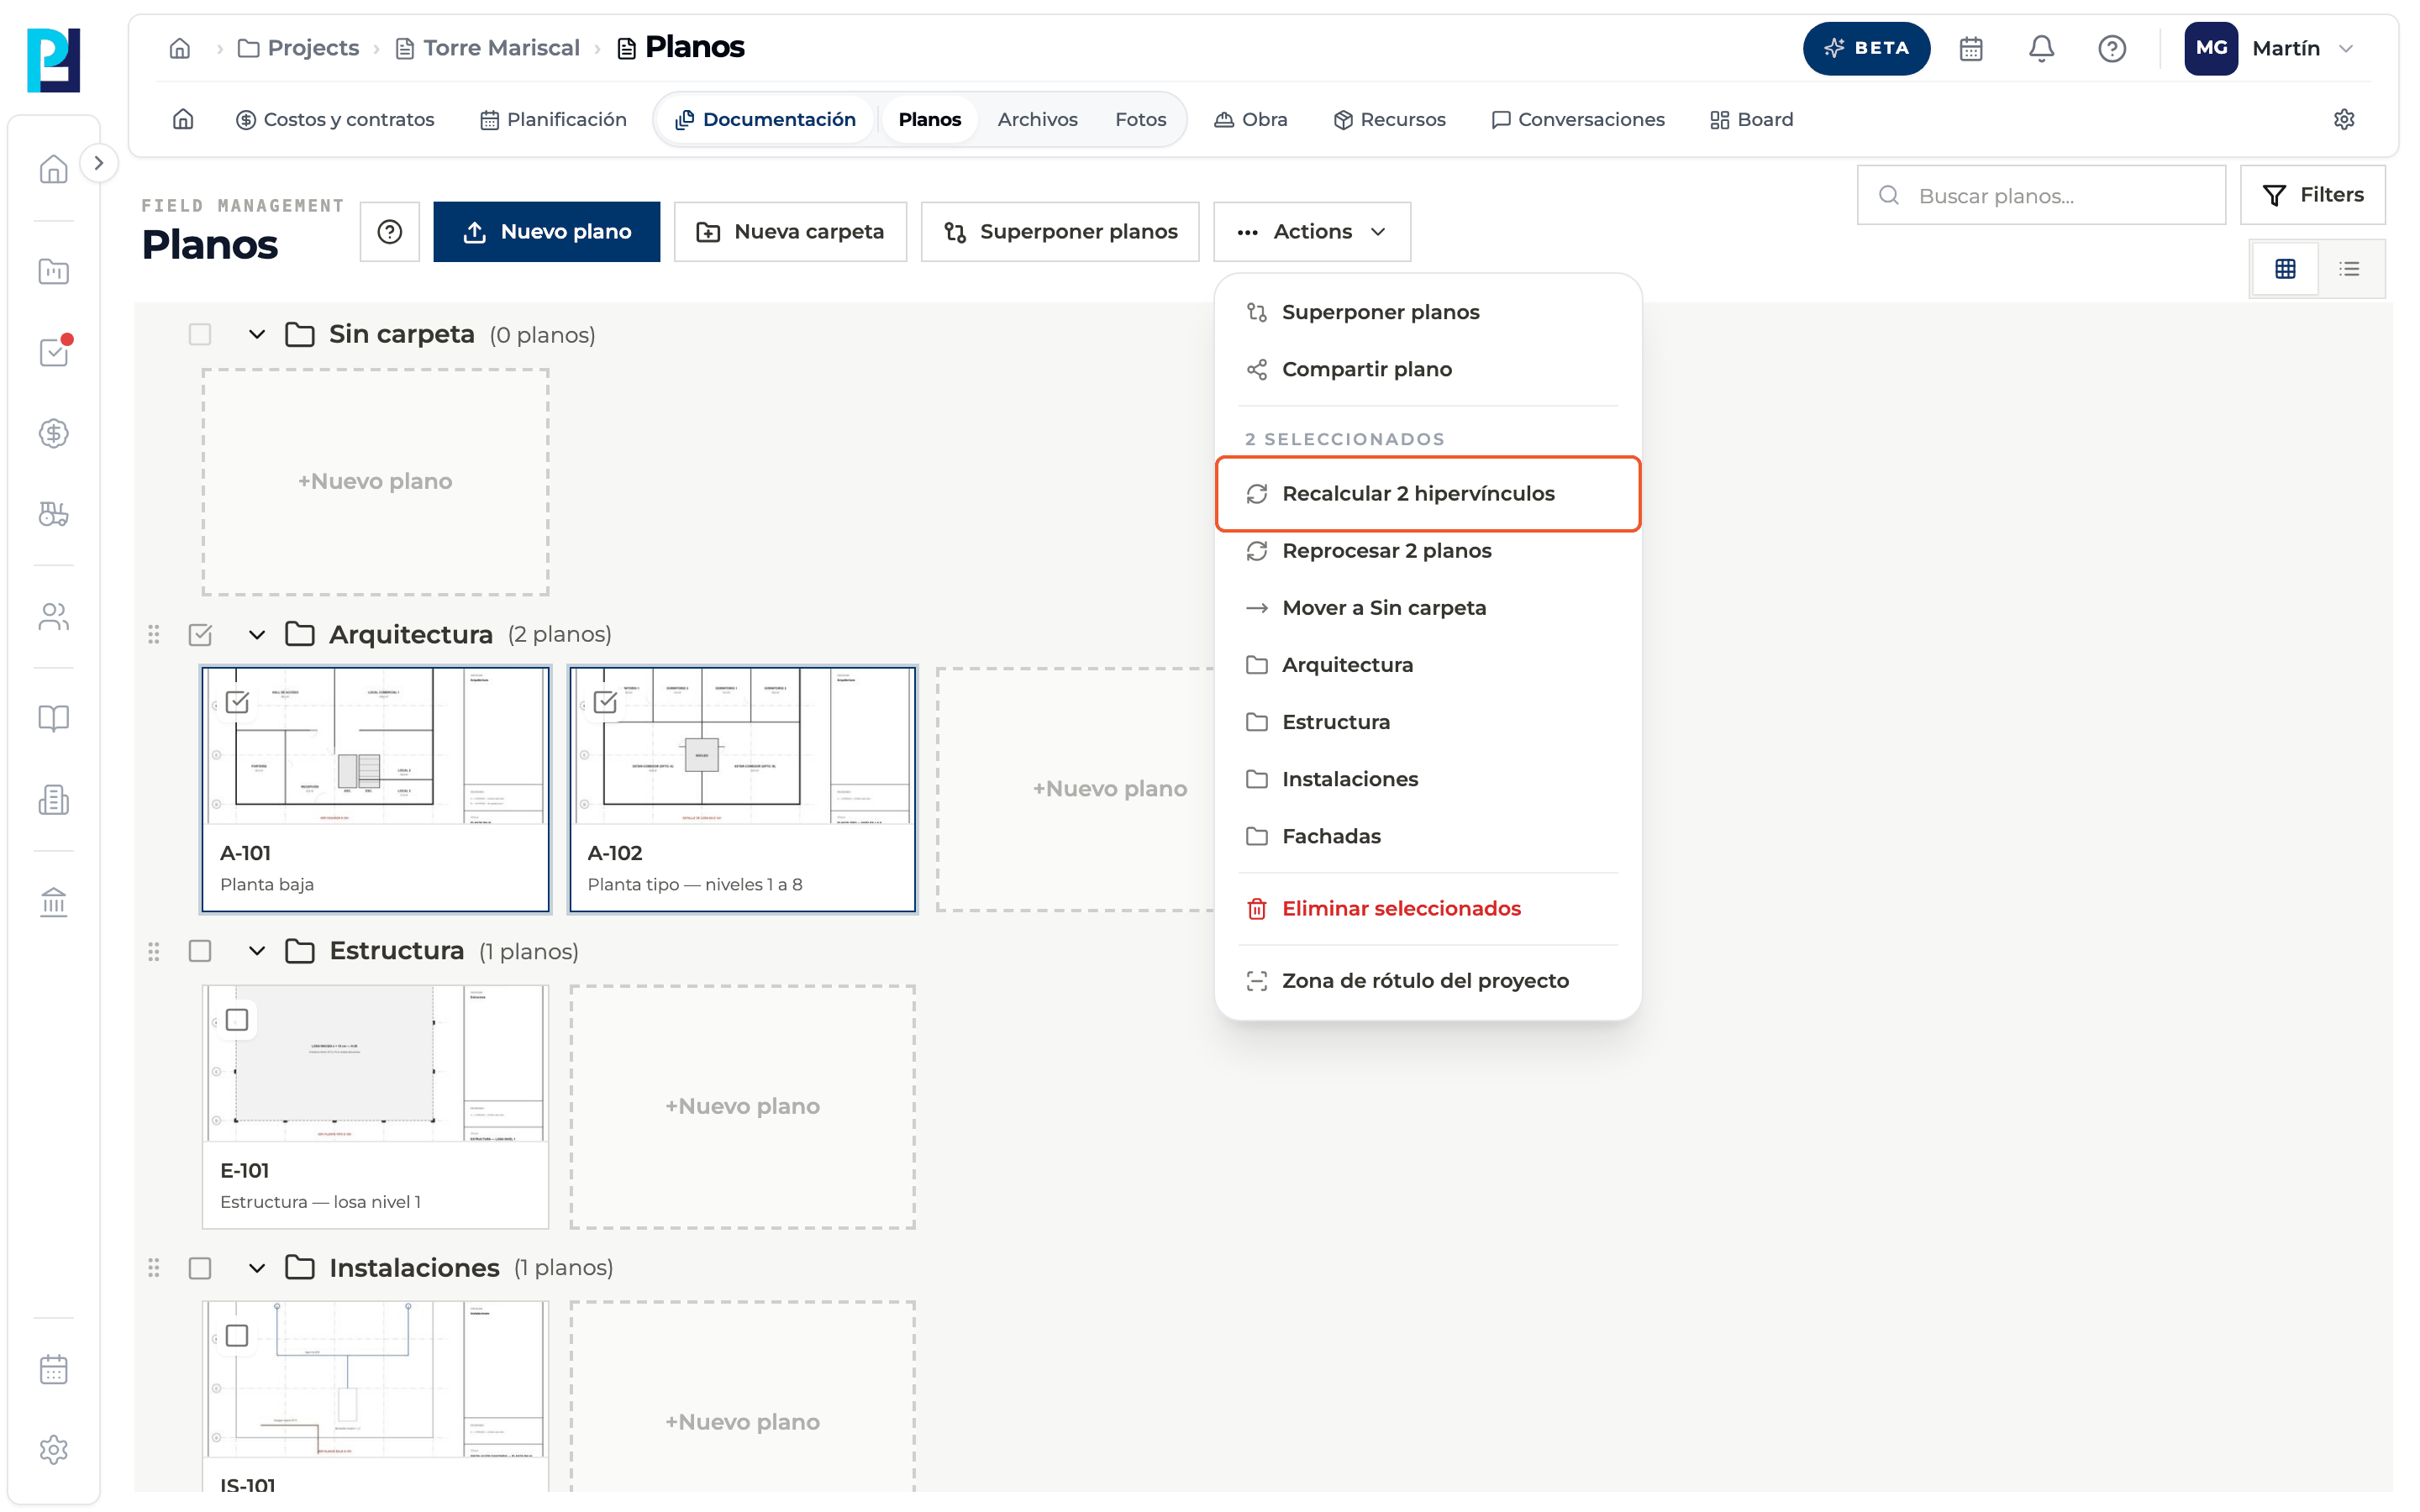The image size is (2420, 1512).
Task: Open Planos help circle button
Action: (390, 232)
